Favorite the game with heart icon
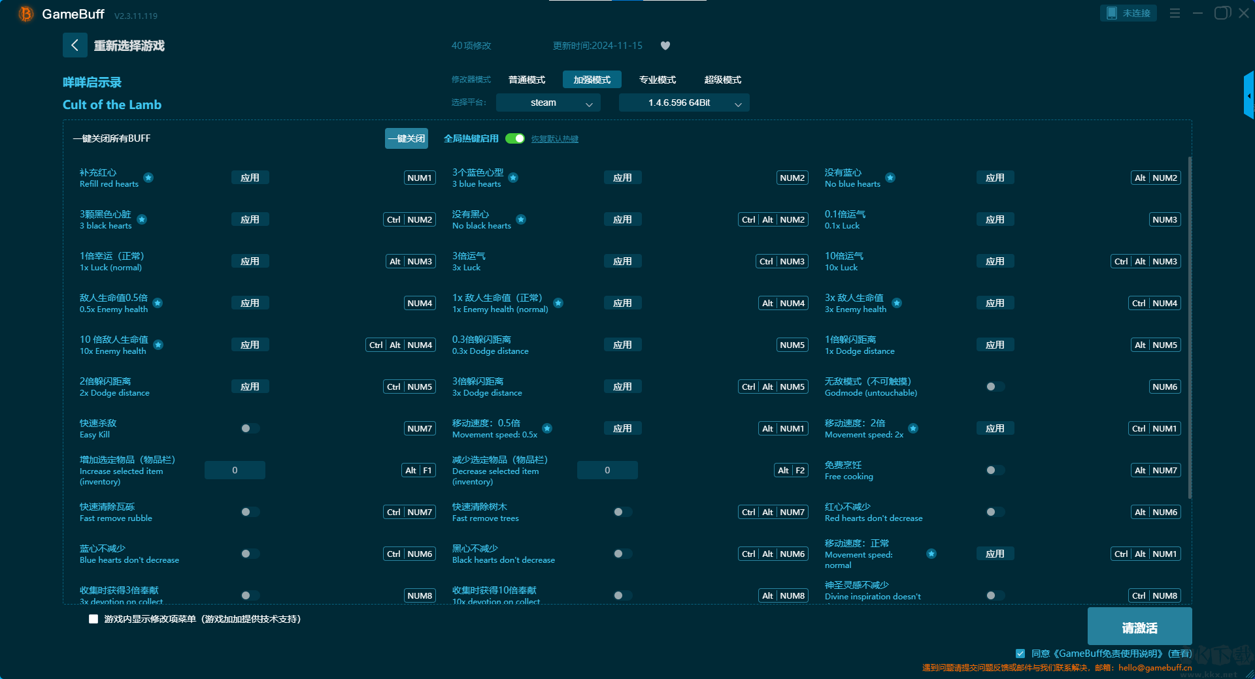 click(x=665, y=46)
